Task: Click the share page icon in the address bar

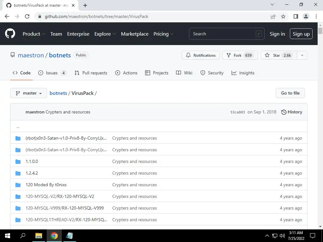Action: click(x=273, y=16)
